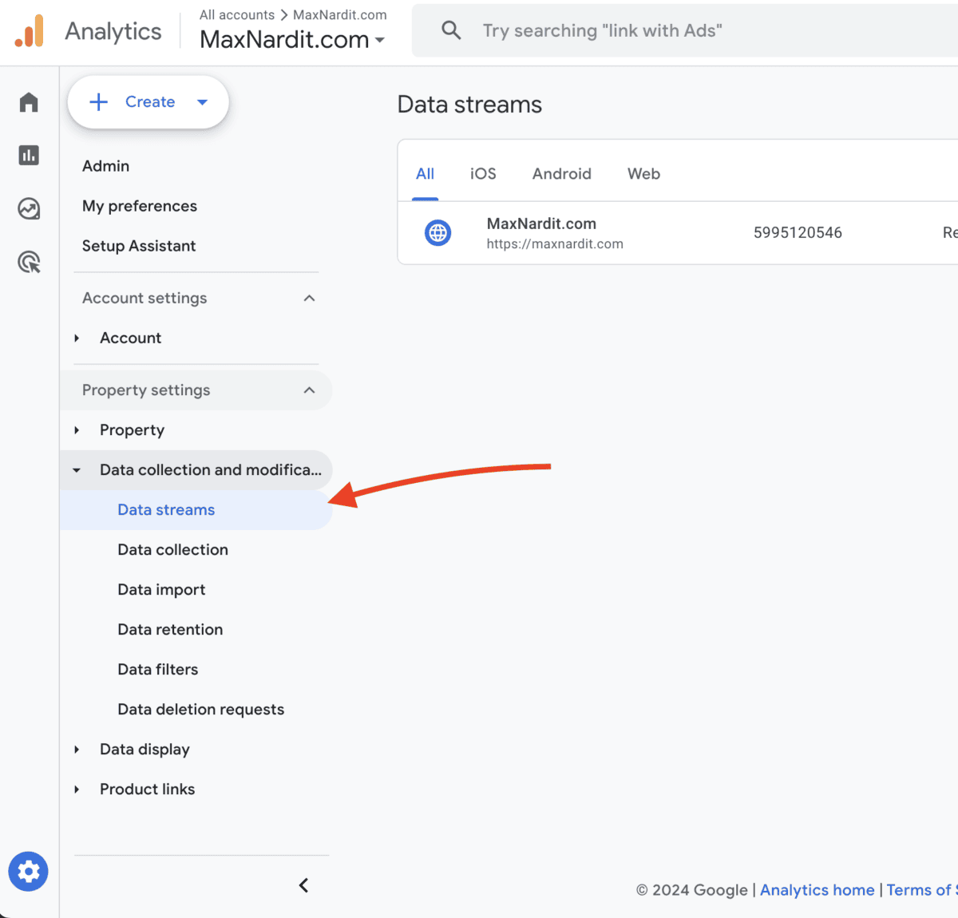Select Data retention in sidebar
The height and width of the screenshot is (918, 958).
pos(170,630)
